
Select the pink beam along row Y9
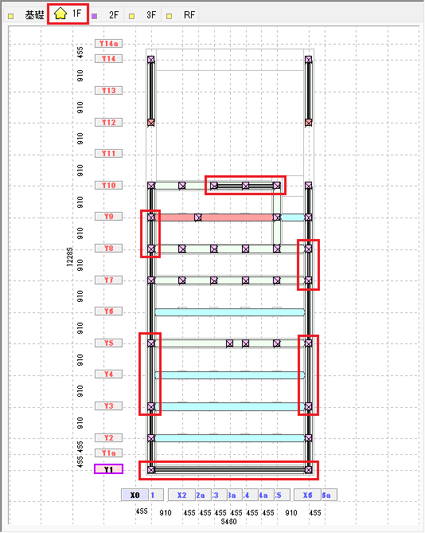(214, 218)
